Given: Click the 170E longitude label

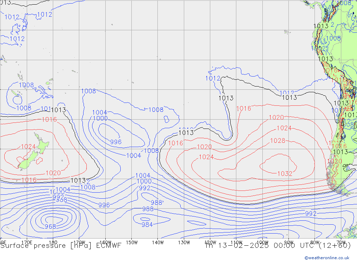Looking at the screenshot, I should (x=27, y=242).
